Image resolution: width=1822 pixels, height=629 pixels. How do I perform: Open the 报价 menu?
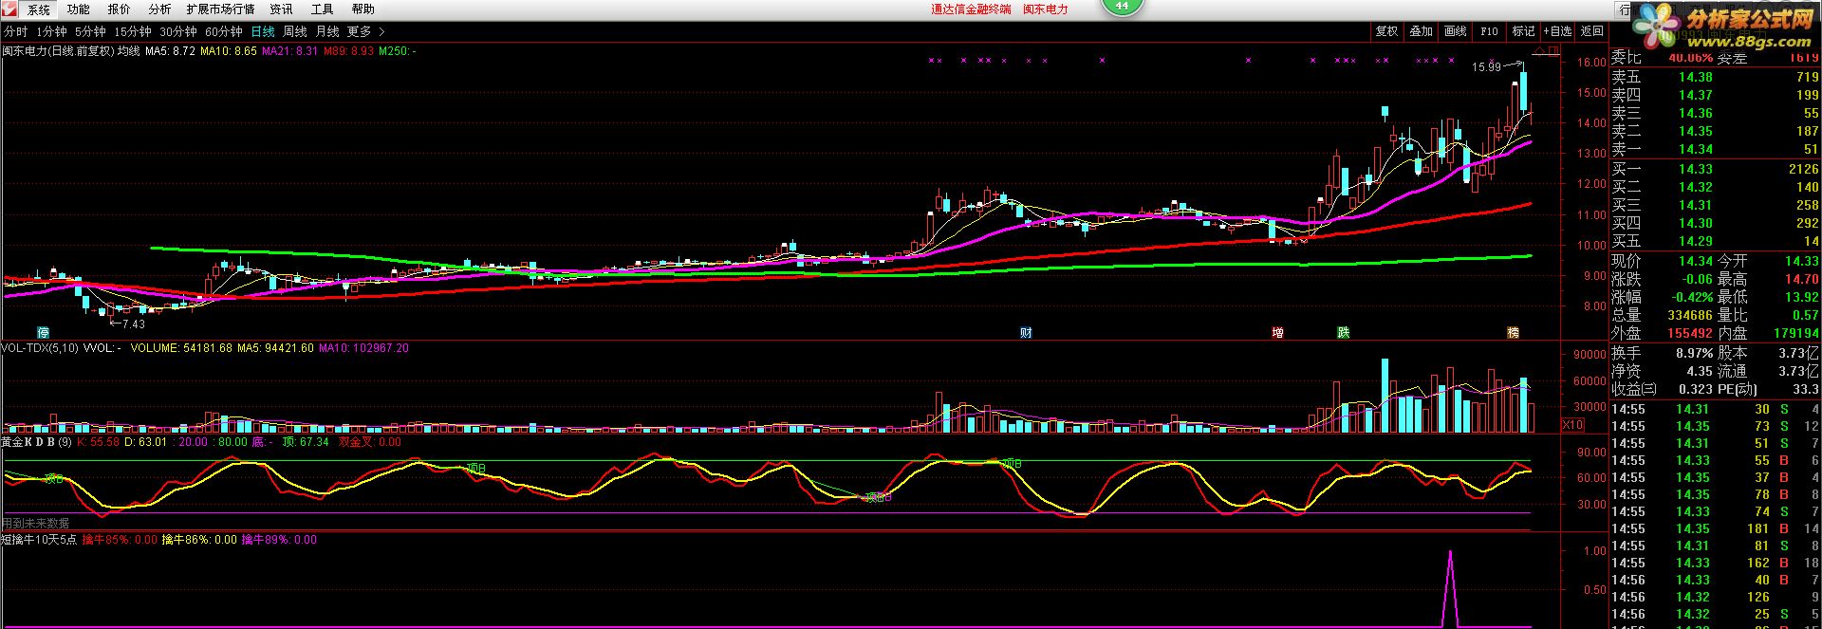(x=120, y=9)
